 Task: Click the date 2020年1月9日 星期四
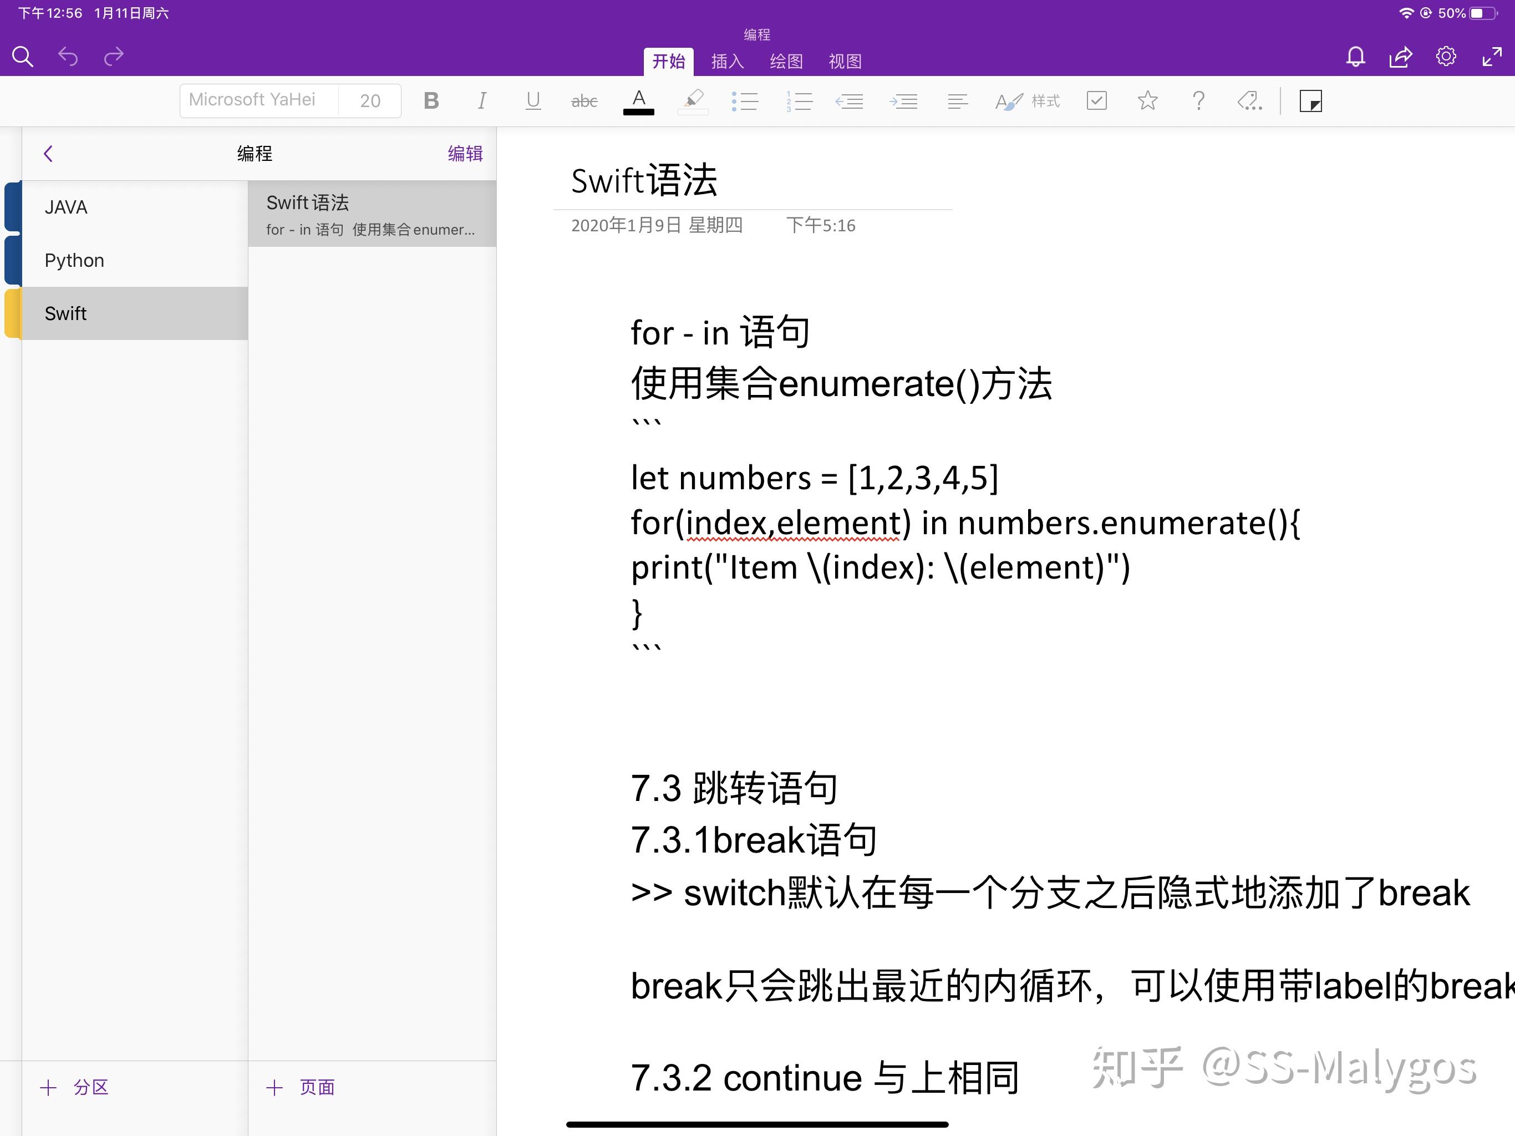[x=657, y=225]
